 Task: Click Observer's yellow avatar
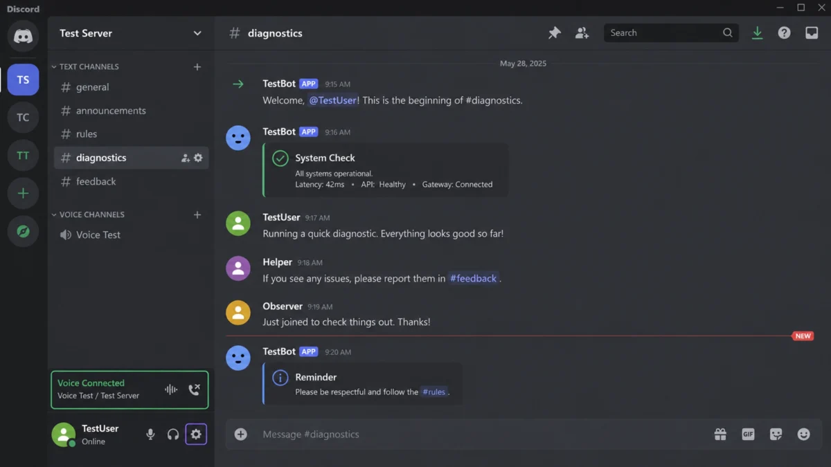(238, 313)
